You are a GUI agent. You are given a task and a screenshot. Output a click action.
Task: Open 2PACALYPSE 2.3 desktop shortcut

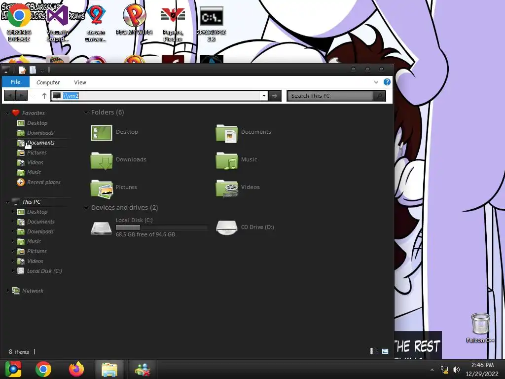coord(211,24)
